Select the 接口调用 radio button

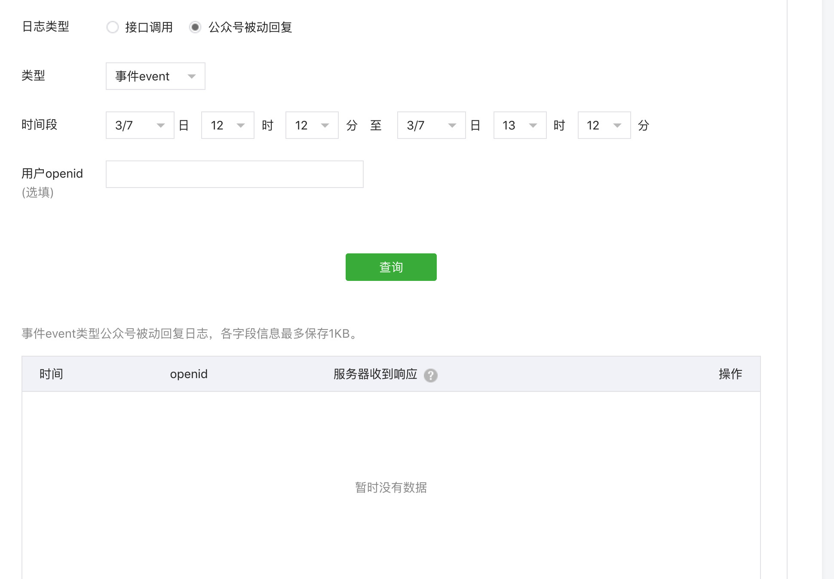(113, 27)
